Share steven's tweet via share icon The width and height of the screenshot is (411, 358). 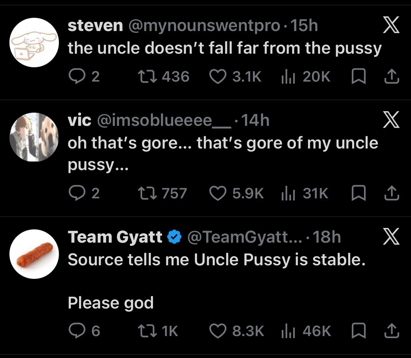tap(391, 76)
